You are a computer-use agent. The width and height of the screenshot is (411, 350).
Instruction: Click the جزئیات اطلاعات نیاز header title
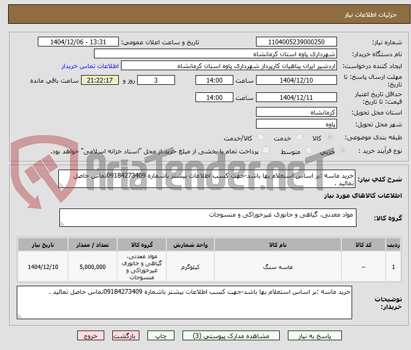370,15
